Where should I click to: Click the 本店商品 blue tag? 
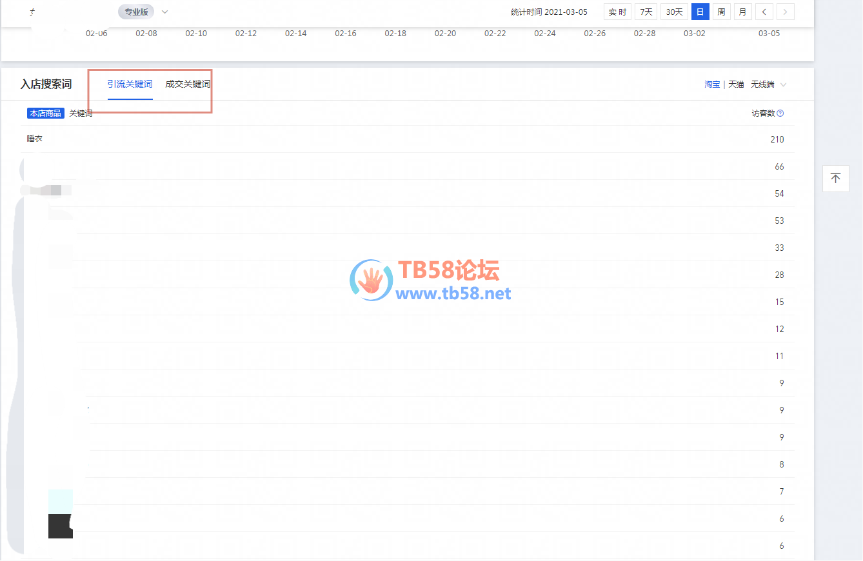45,113
